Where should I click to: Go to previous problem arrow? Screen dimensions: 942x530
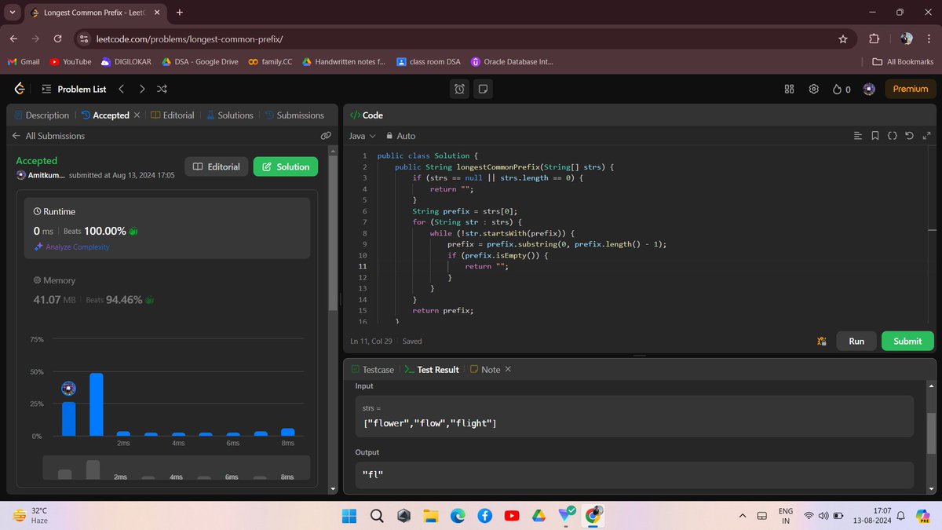121,89
